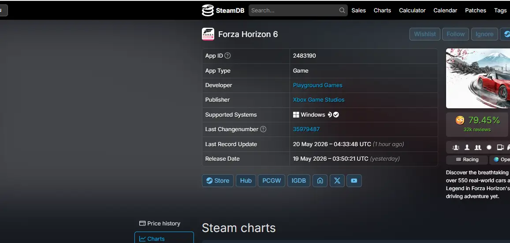Open the homepage house icon button
This screenshot has width=510, height=243.
[320, 180]
